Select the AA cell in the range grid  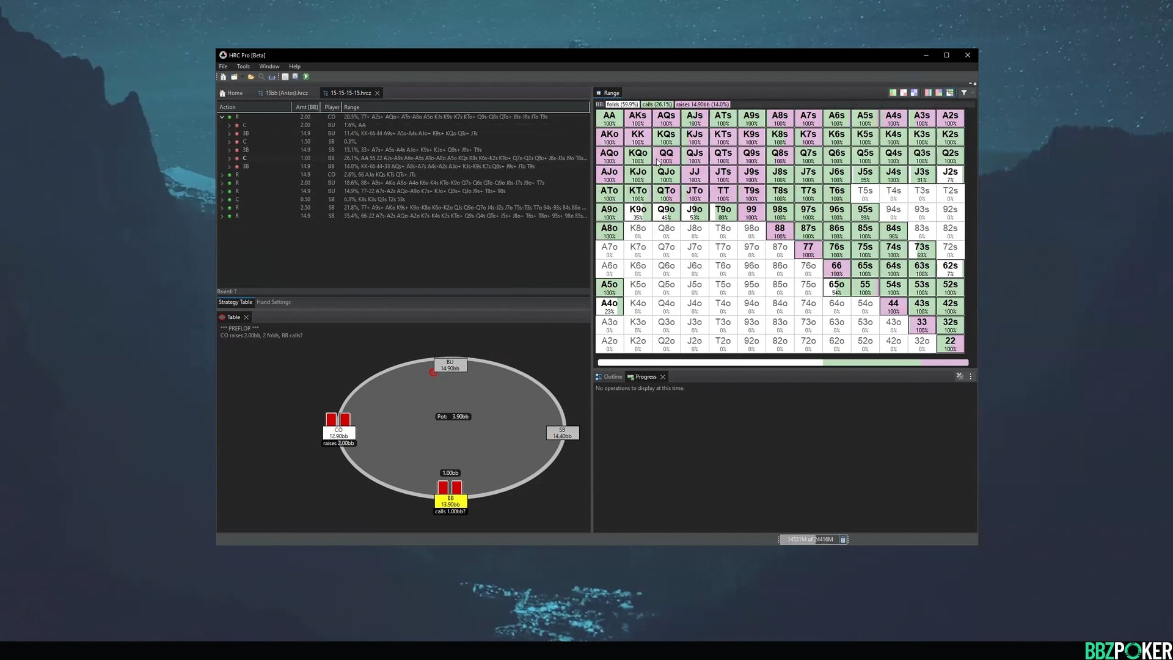[x=609, y=118]
